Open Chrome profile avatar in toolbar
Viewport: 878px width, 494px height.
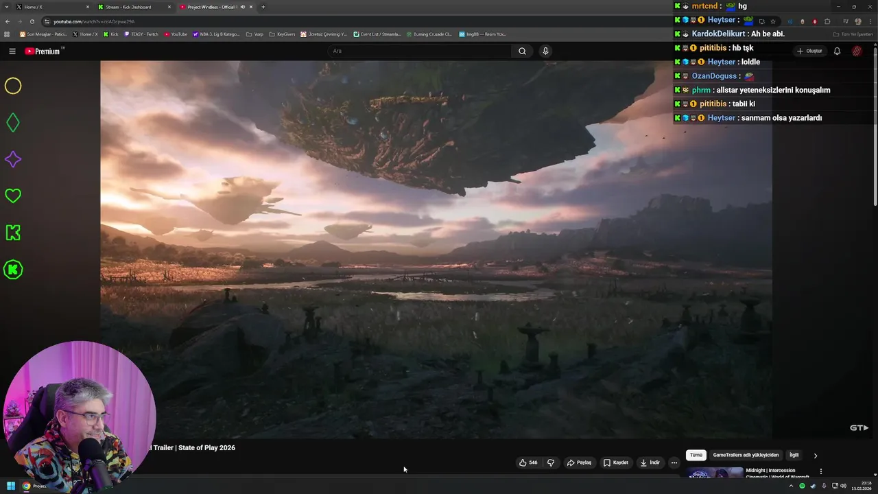(x=858, y=21)
